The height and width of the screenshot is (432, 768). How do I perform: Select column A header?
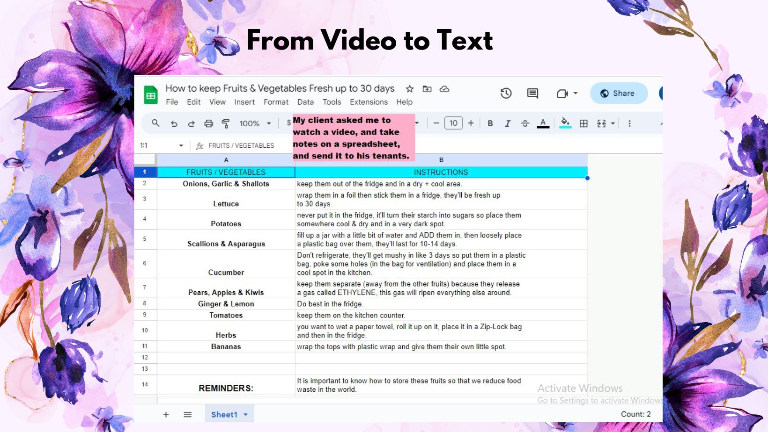pos(226,160)
